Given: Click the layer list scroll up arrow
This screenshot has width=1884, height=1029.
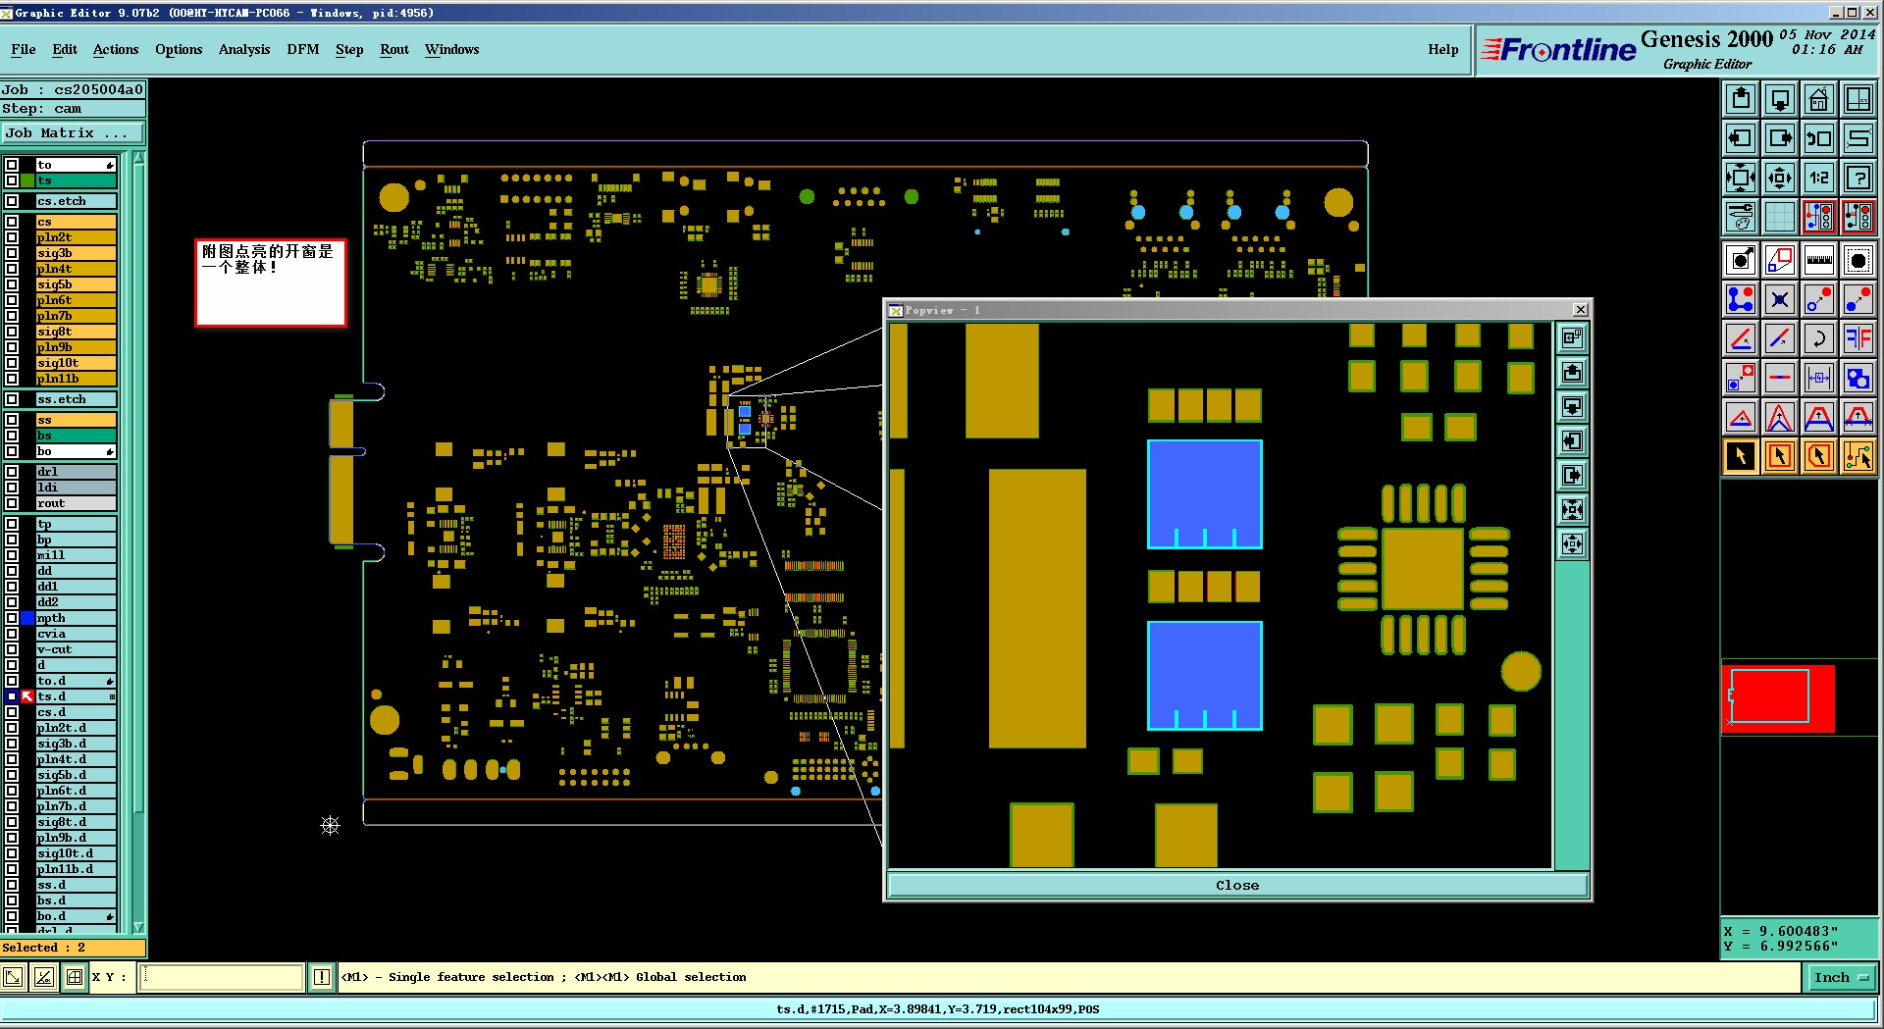Looking at the screenshot, I should pos(138,158).
